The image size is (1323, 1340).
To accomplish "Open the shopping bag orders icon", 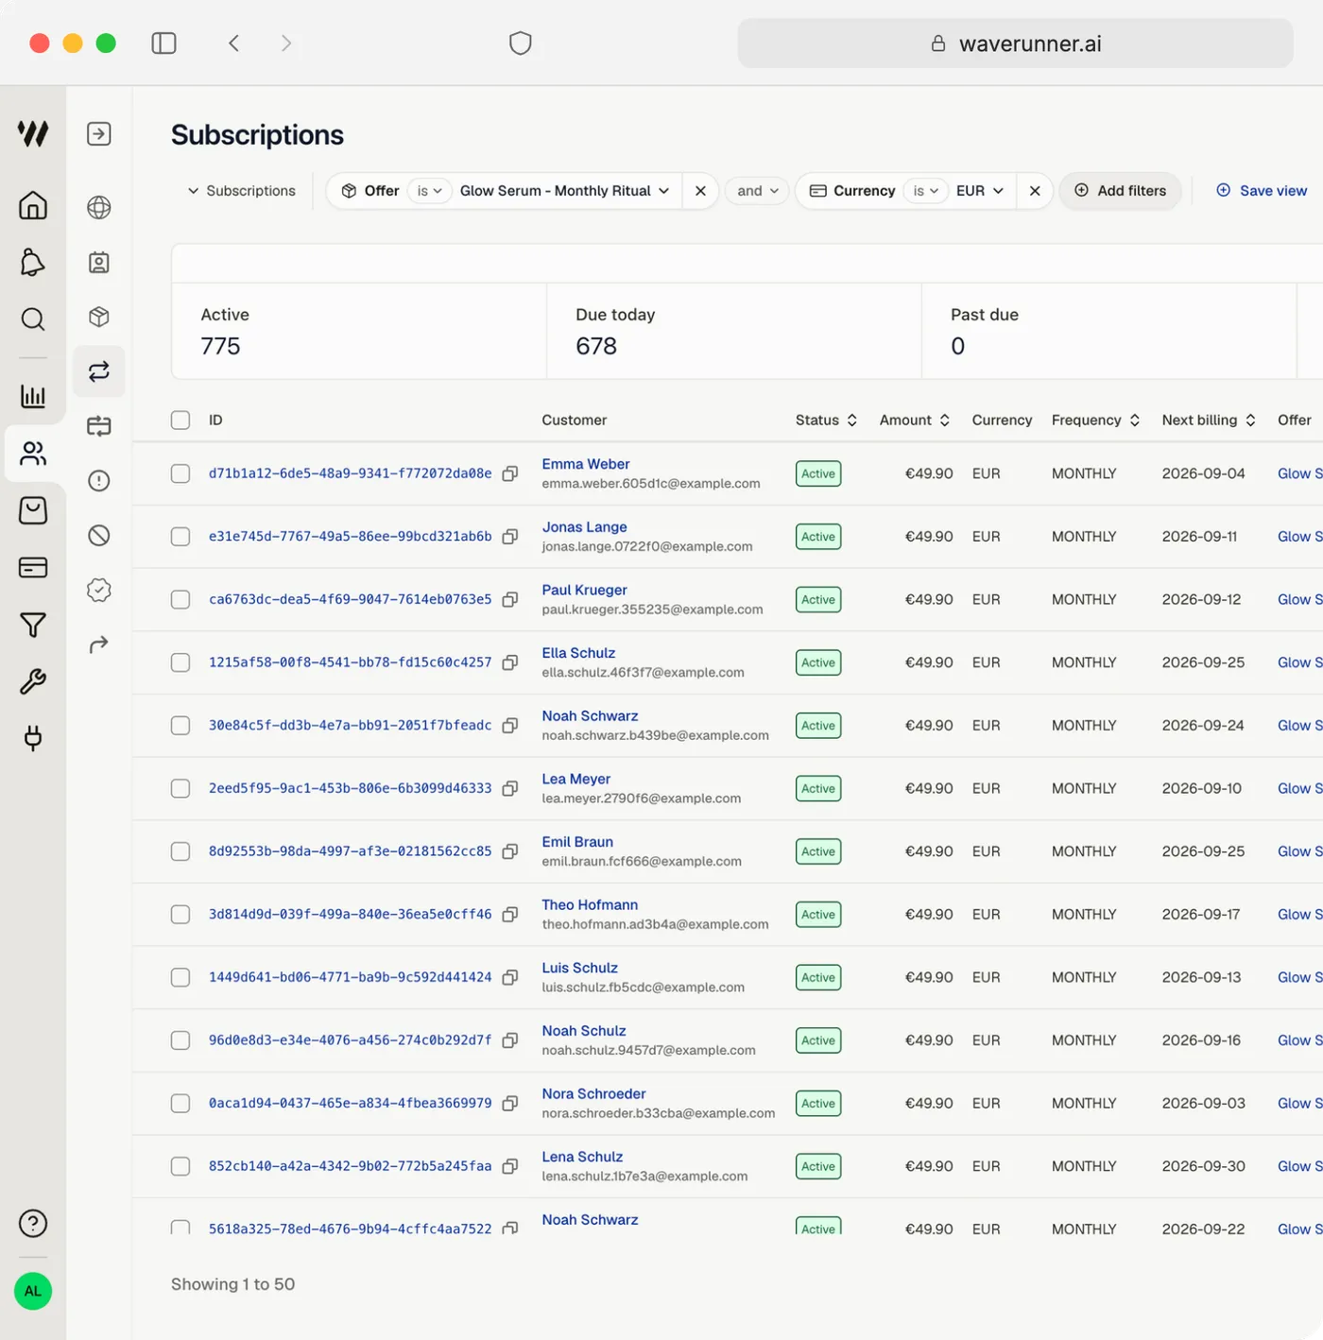I will tap(33, 510).
